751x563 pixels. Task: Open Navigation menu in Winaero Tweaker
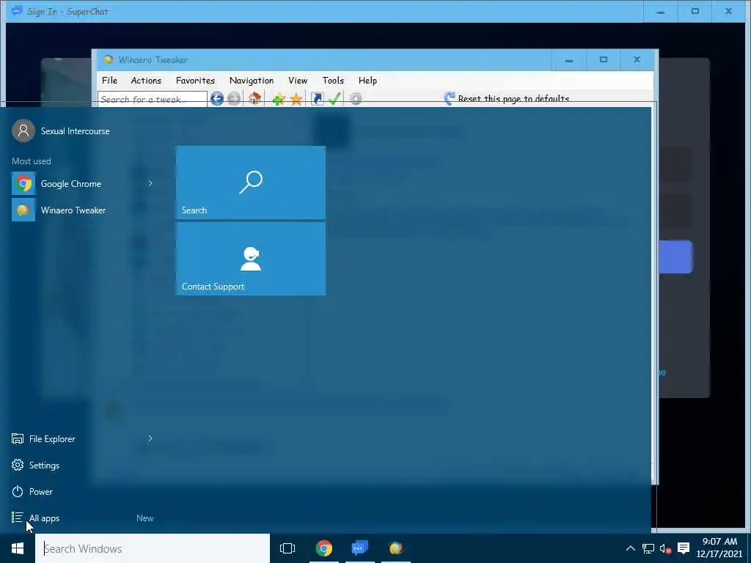point(252,81)
